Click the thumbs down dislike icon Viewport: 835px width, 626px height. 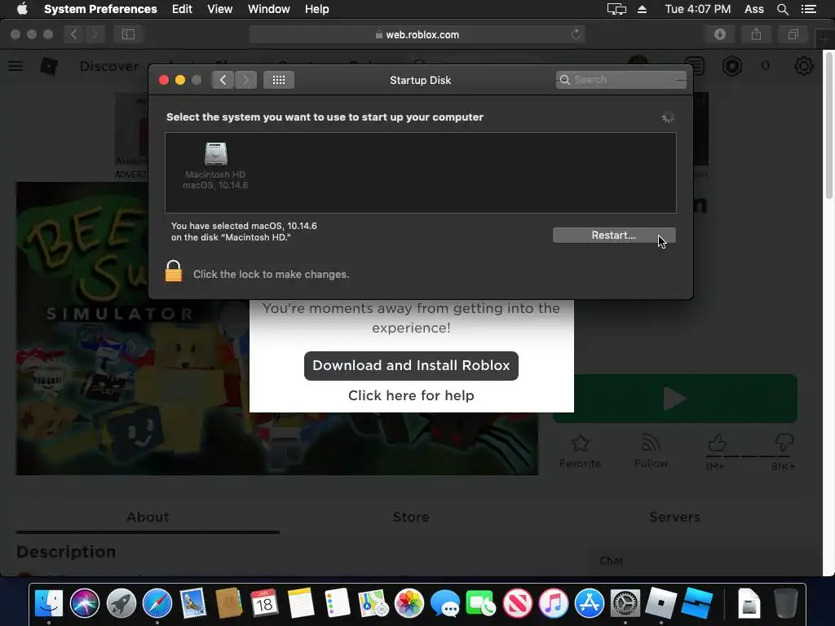tap(784, 443)
